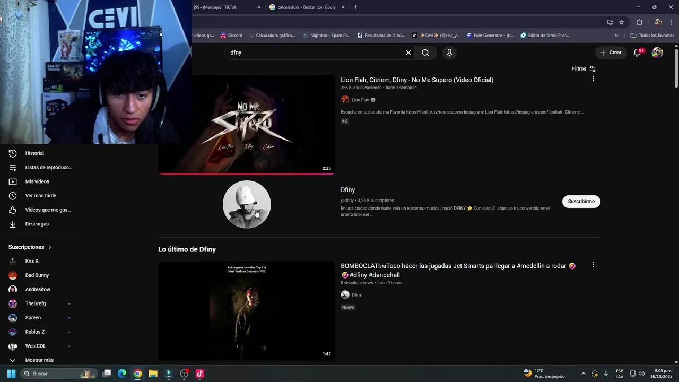This screenshot has height=382, width=679.
Task: Click the magnifier search button
Action: (425, 53)
